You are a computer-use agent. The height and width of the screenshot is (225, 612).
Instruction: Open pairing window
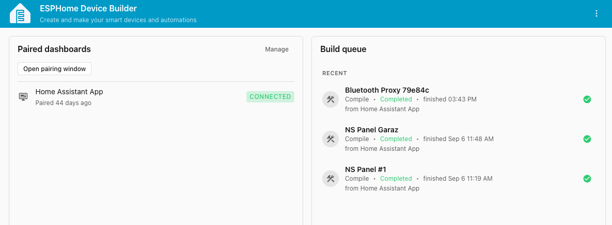(x=54, y=69)
